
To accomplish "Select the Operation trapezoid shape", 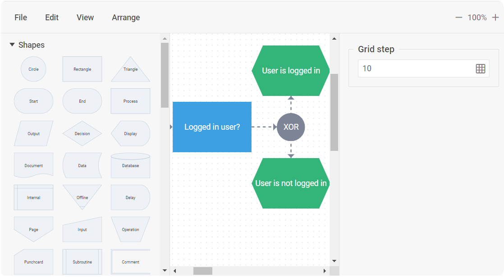I will [130, 230].
